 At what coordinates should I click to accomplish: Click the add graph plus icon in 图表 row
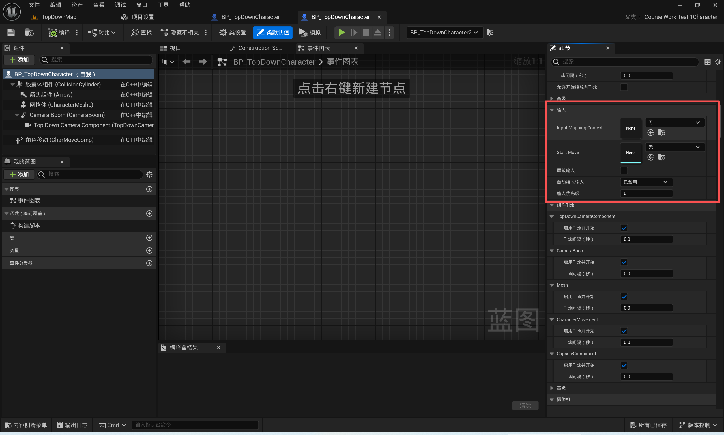(149, 189)
